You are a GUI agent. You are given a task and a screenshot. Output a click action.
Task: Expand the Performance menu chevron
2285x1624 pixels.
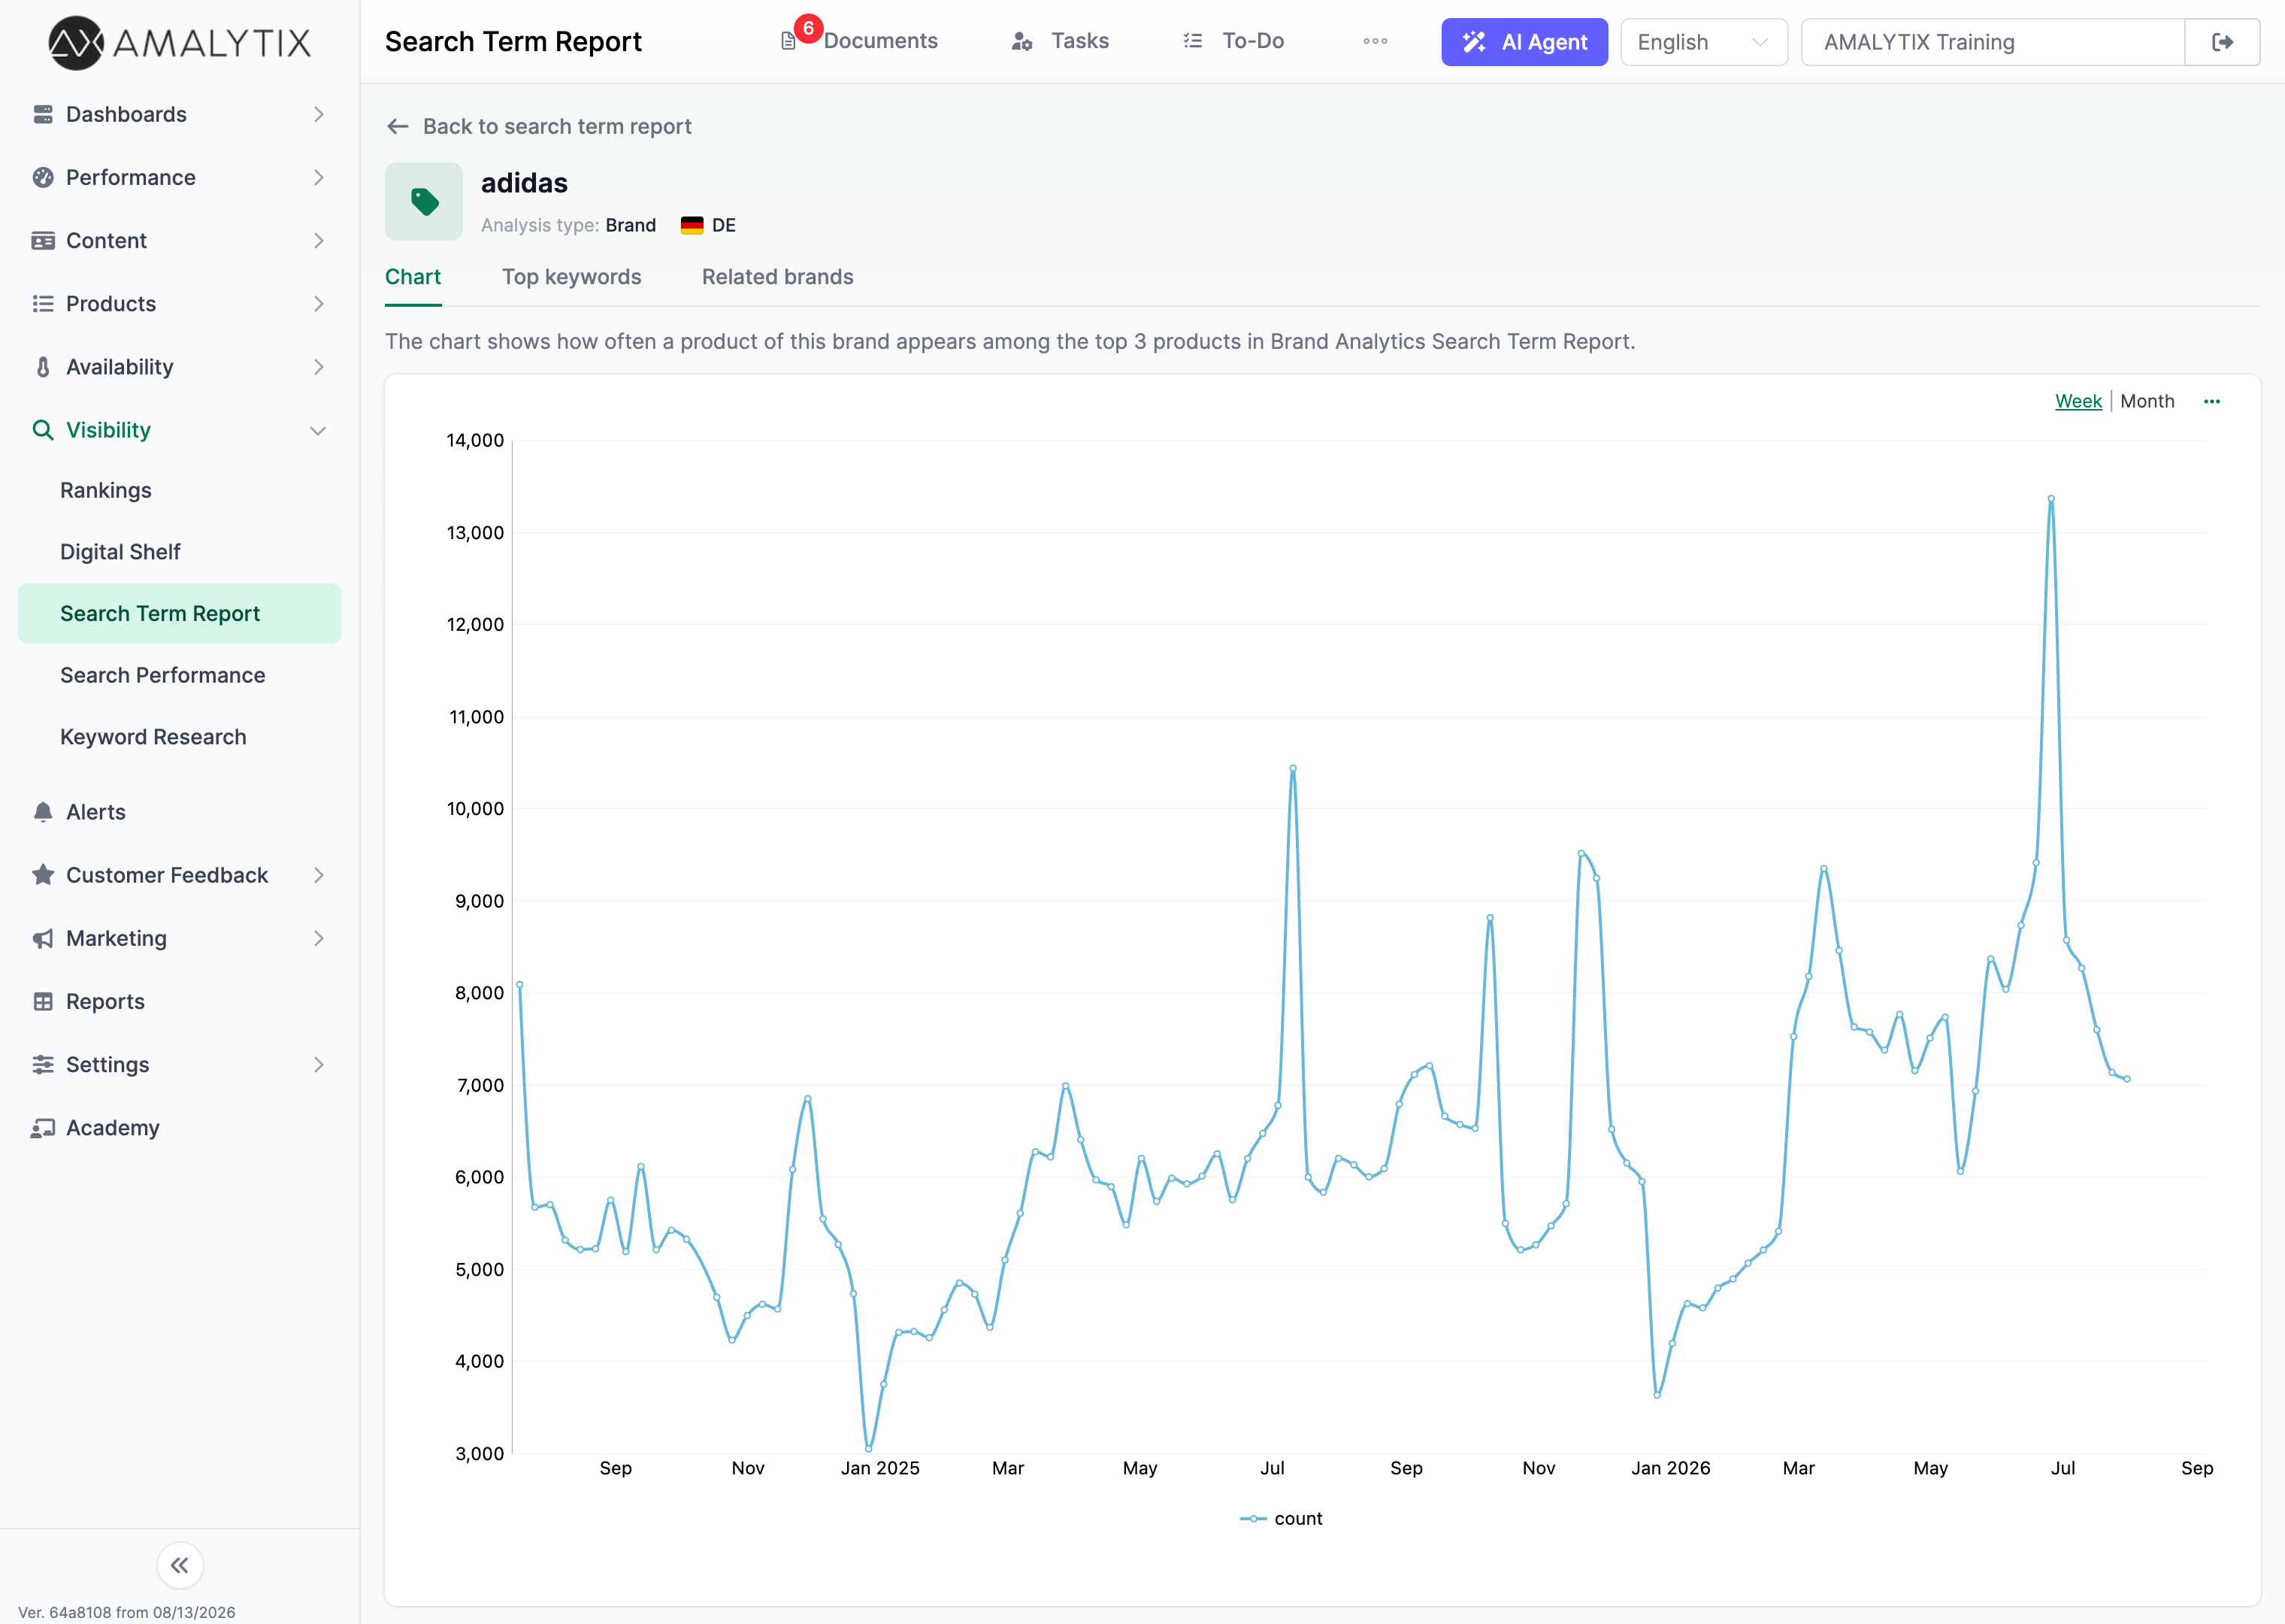pos(319,177)
